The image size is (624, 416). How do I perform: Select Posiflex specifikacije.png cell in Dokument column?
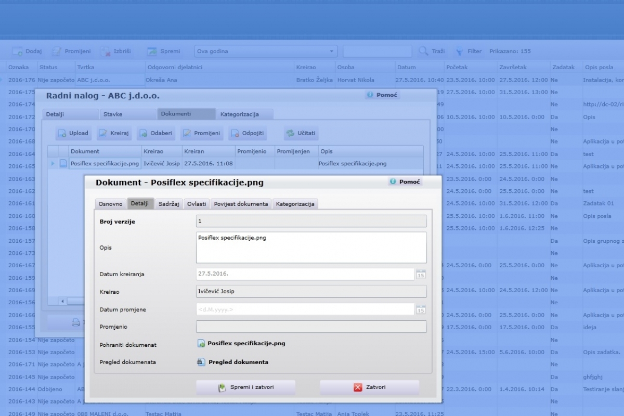tap(105, 163)
